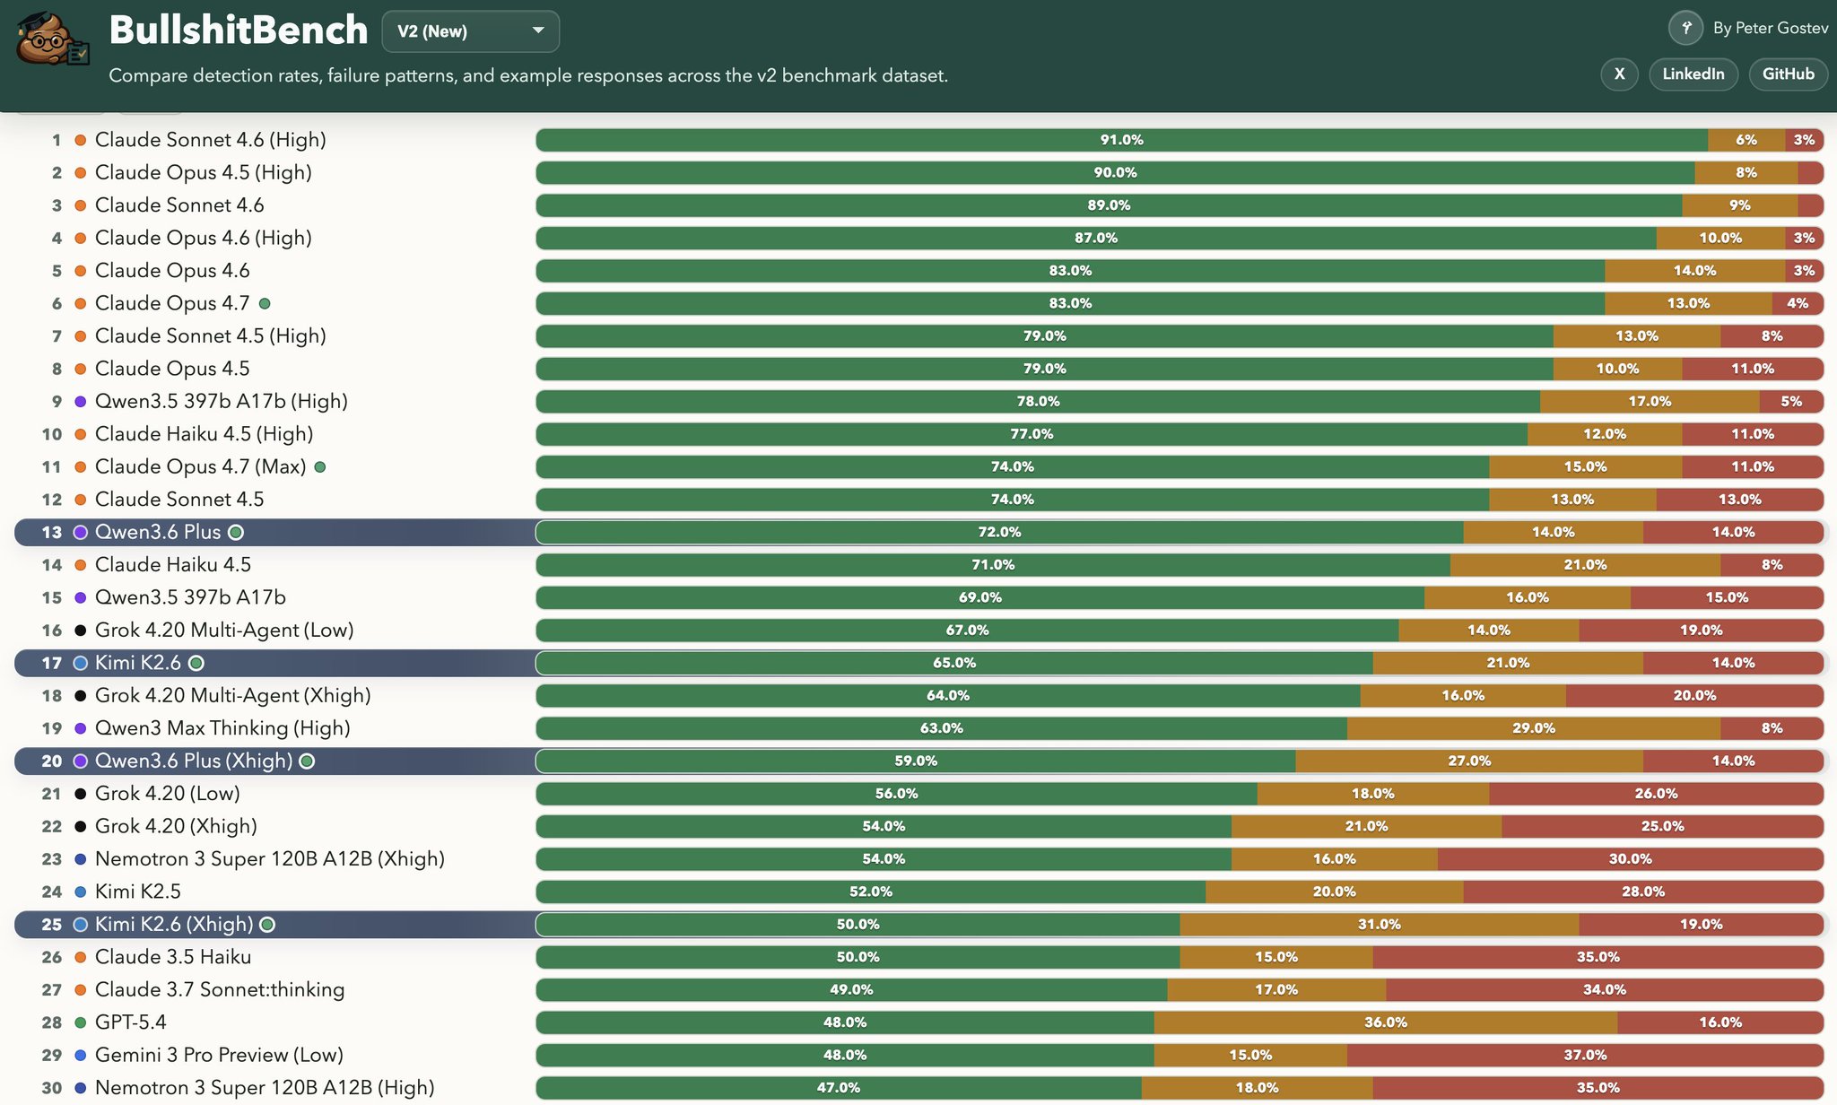Select the Claude 3.7 Sonnet:thinking model name

[x=220, y=989]
